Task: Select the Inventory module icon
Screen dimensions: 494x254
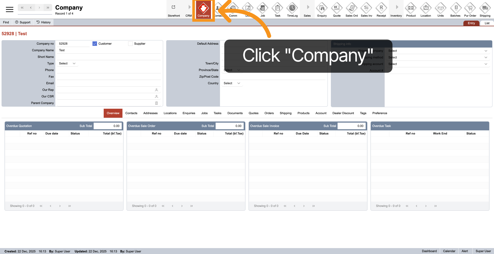Action: coord(396,9)
